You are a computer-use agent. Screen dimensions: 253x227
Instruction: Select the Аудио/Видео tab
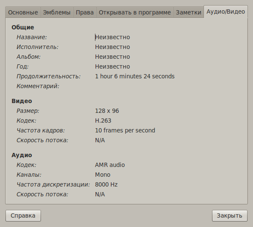tap(226, 11)
